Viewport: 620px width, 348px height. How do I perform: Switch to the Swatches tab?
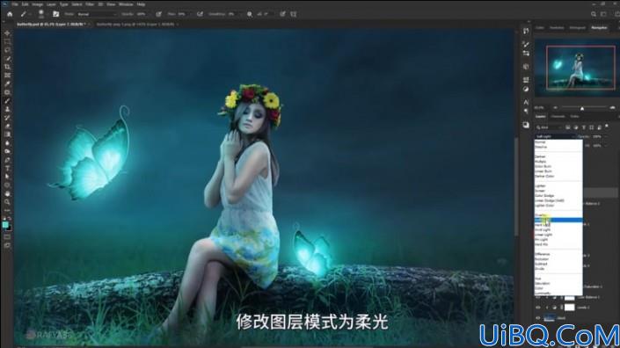pyautogui.click(x=557, y=27)
